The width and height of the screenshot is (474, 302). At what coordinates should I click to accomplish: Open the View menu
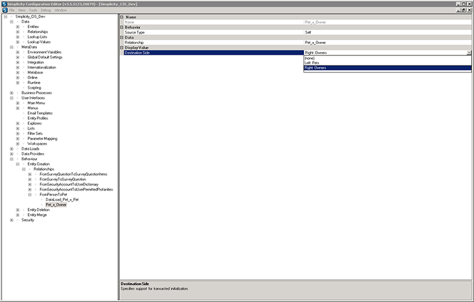(22, 10)
